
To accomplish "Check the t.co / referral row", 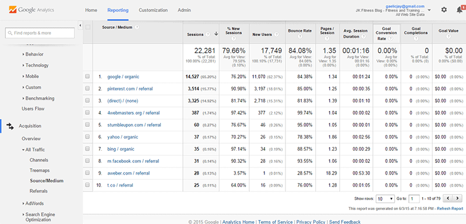I will click(87, 185).
